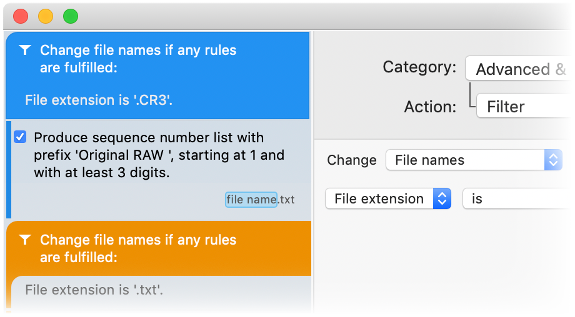
Task: Click the blue bar beside the sequence step
Action: (x=8, y=170)
